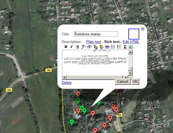The width and height of the screenshot is (173, 133).
Task: Select the text highlight color tool
Action: pos(101,47)
